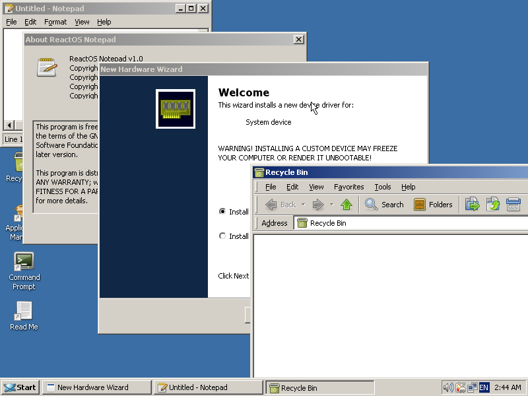Switch to Untitled - Notepad taskbar button
The image size is (528, 396).
pos(208,387)
